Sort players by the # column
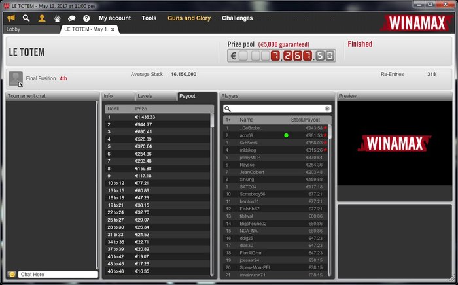Image resolution: width=458 pixels, height=285 pixels. pos(228,120)
